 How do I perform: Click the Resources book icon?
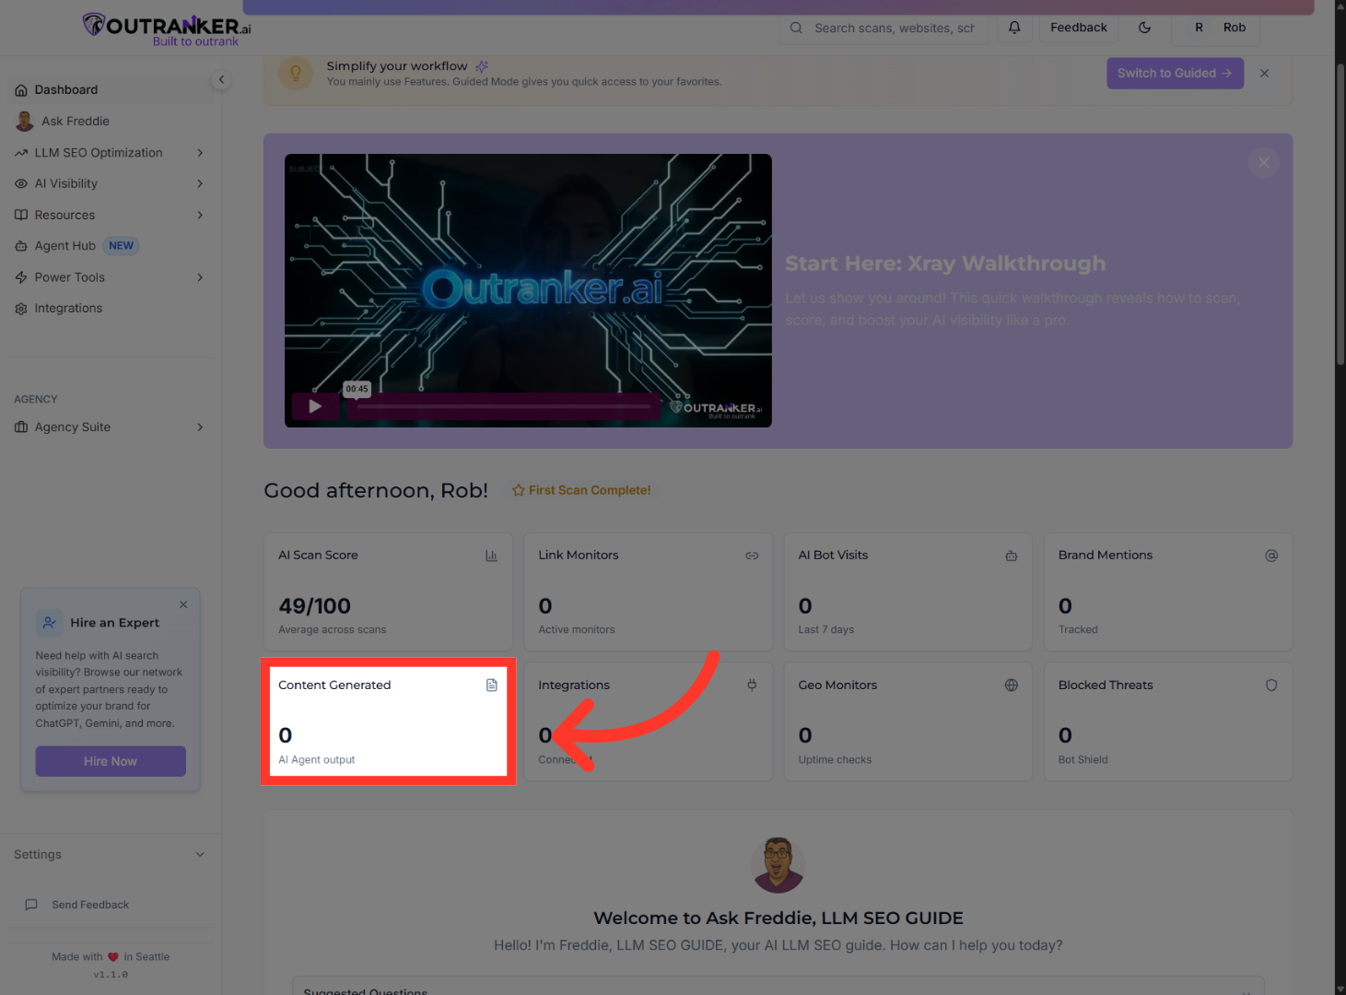[x=21, y=215]
